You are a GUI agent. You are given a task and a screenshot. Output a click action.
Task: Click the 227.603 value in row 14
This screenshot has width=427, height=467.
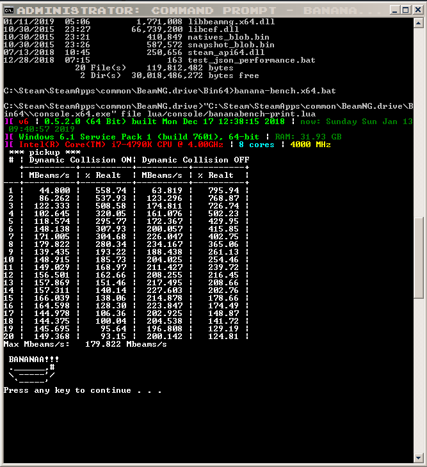click(165, 290)
